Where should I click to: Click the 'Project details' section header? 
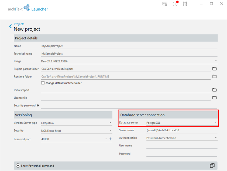116,38
